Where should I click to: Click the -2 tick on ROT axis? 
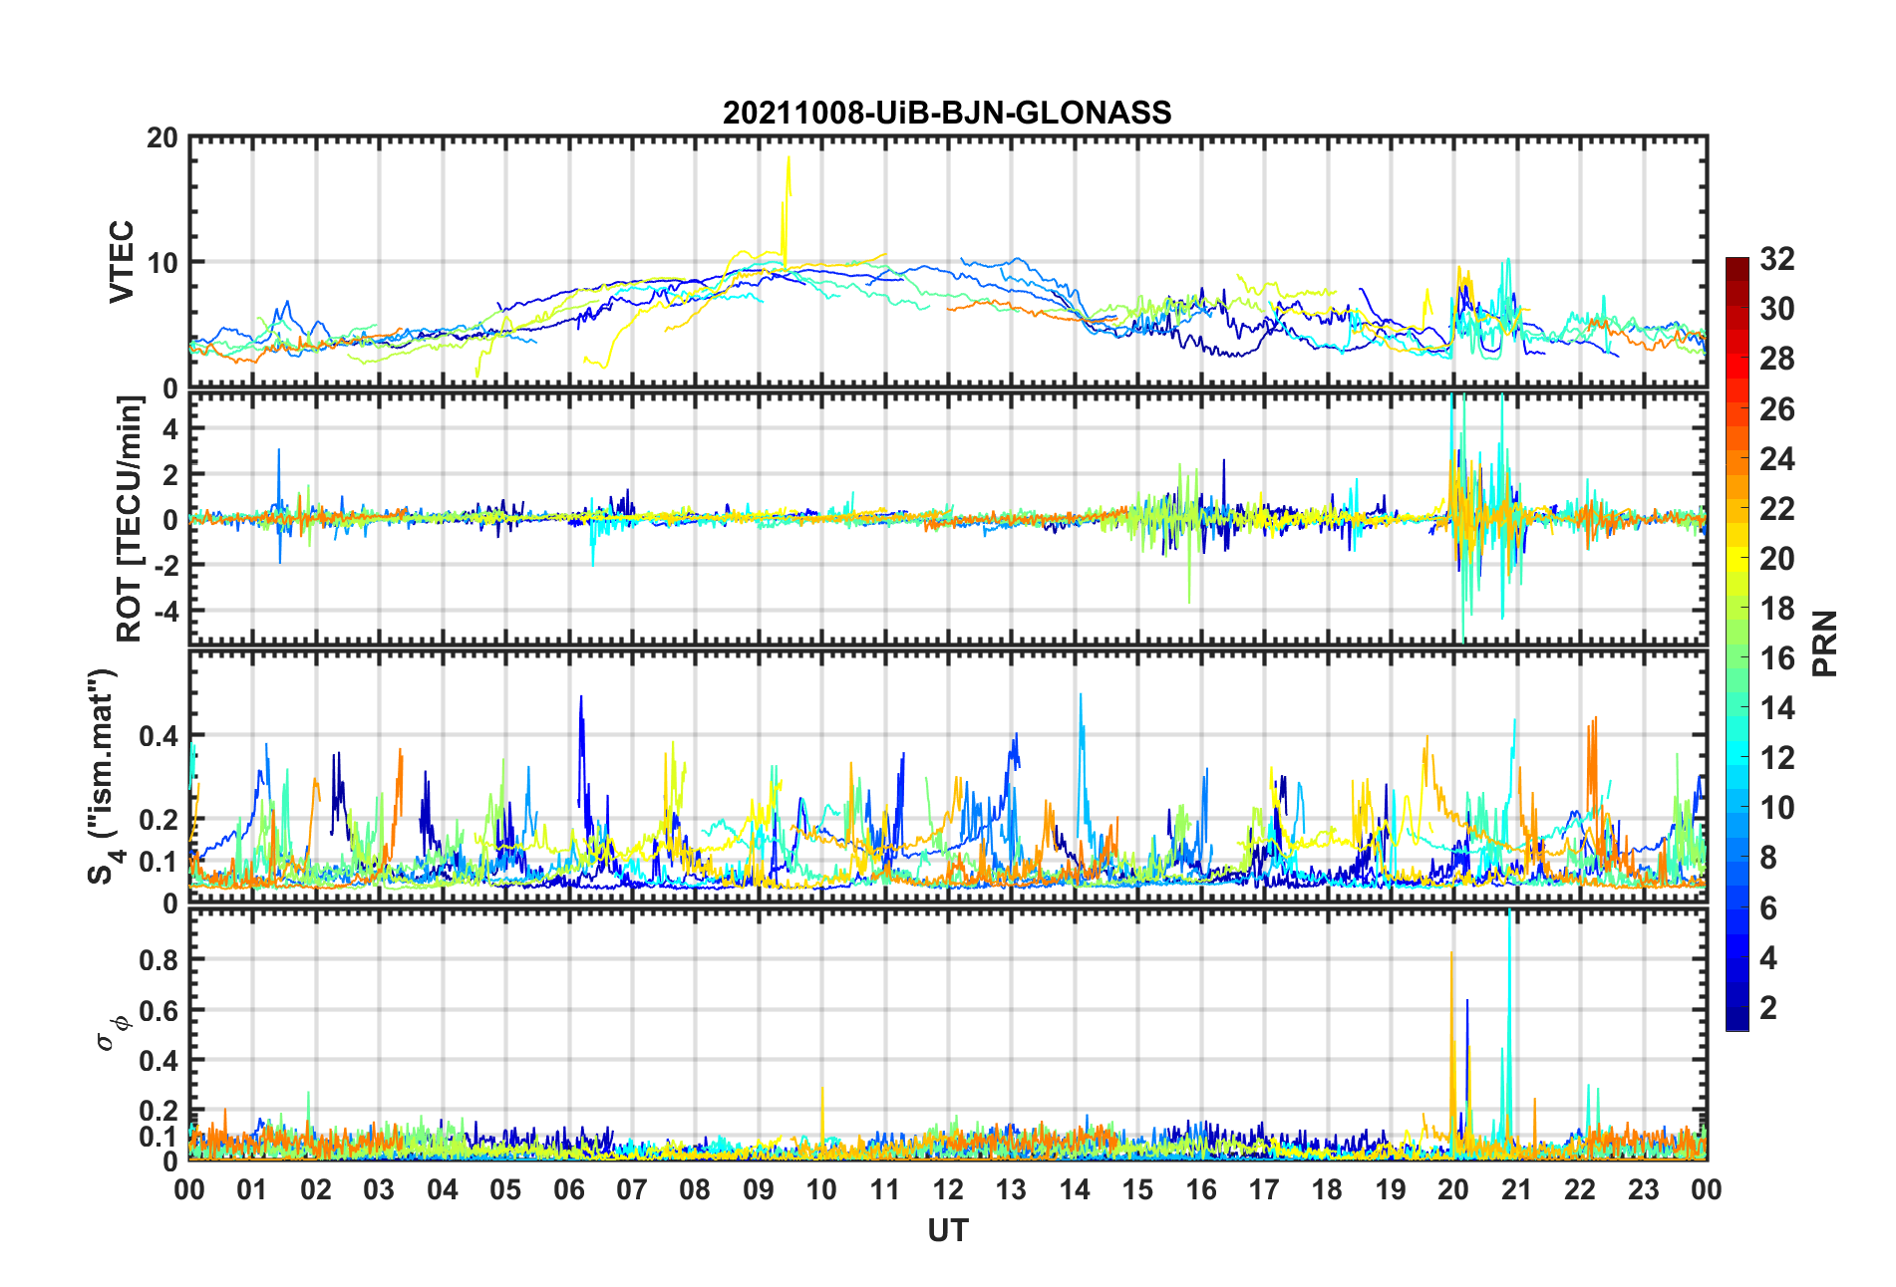[x=165, y=565]
